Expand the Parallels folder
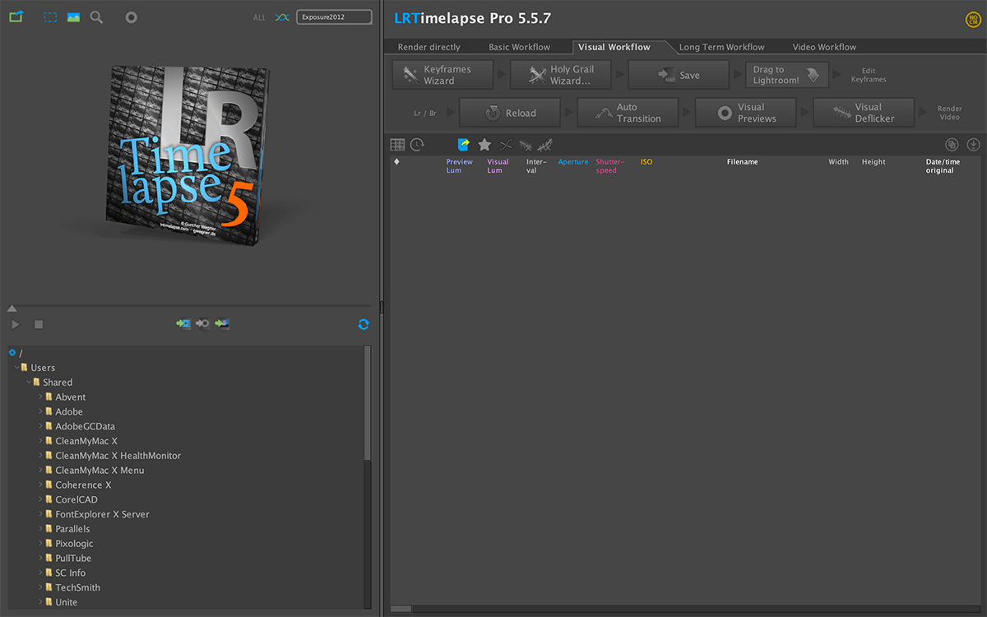Screen dimensions: 987x617 (x=40, y=529)
